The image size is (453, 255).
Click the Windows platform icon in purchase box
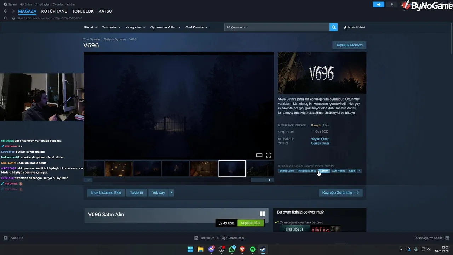[x=262, y=214]
